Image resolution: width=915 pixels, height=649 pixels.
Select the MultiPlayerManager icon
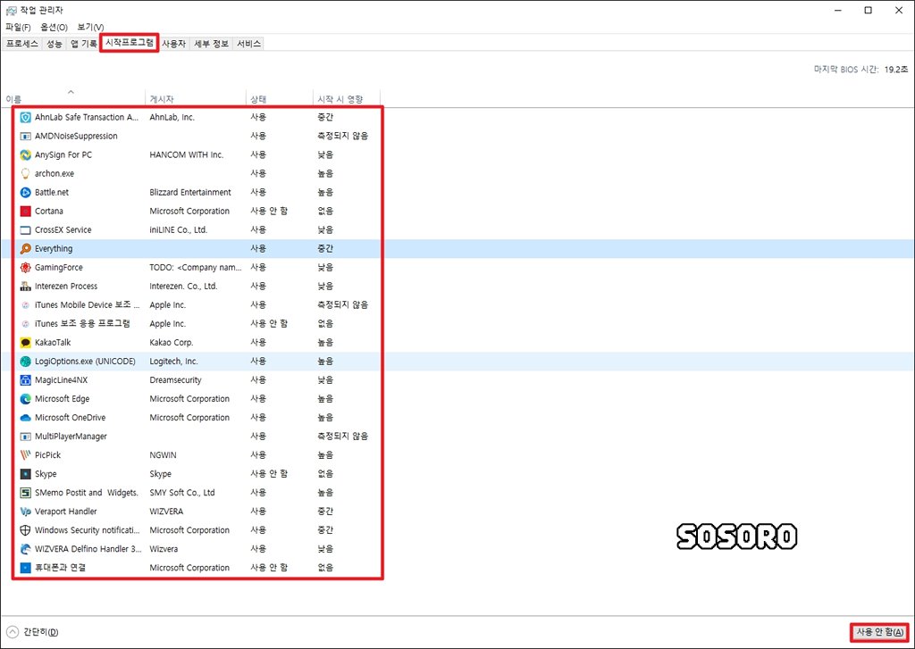tap(25, 437)
